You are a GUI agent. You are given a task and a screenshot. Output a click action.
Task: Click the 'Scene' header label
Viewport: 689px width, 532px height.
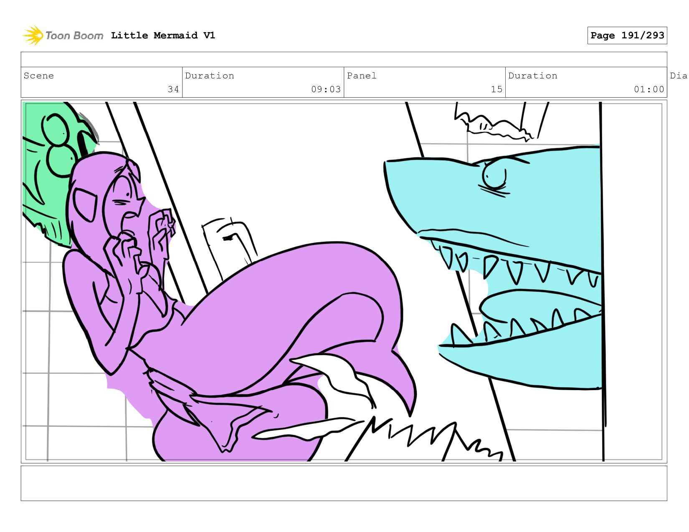pos(39,76)
